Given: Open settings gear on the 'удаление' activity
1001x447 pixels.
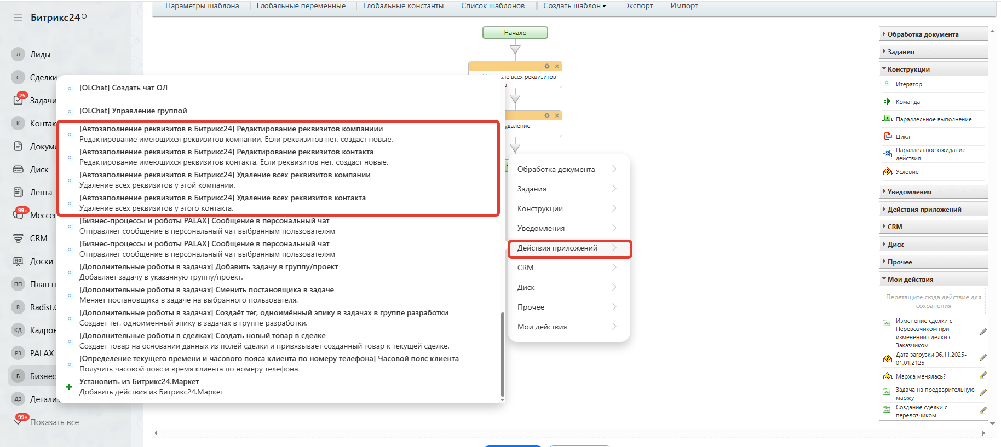Looking at the screenshot, I should [546, 115].
